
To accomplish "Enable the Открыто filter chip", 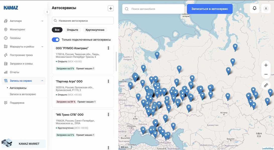I will 72,30.
